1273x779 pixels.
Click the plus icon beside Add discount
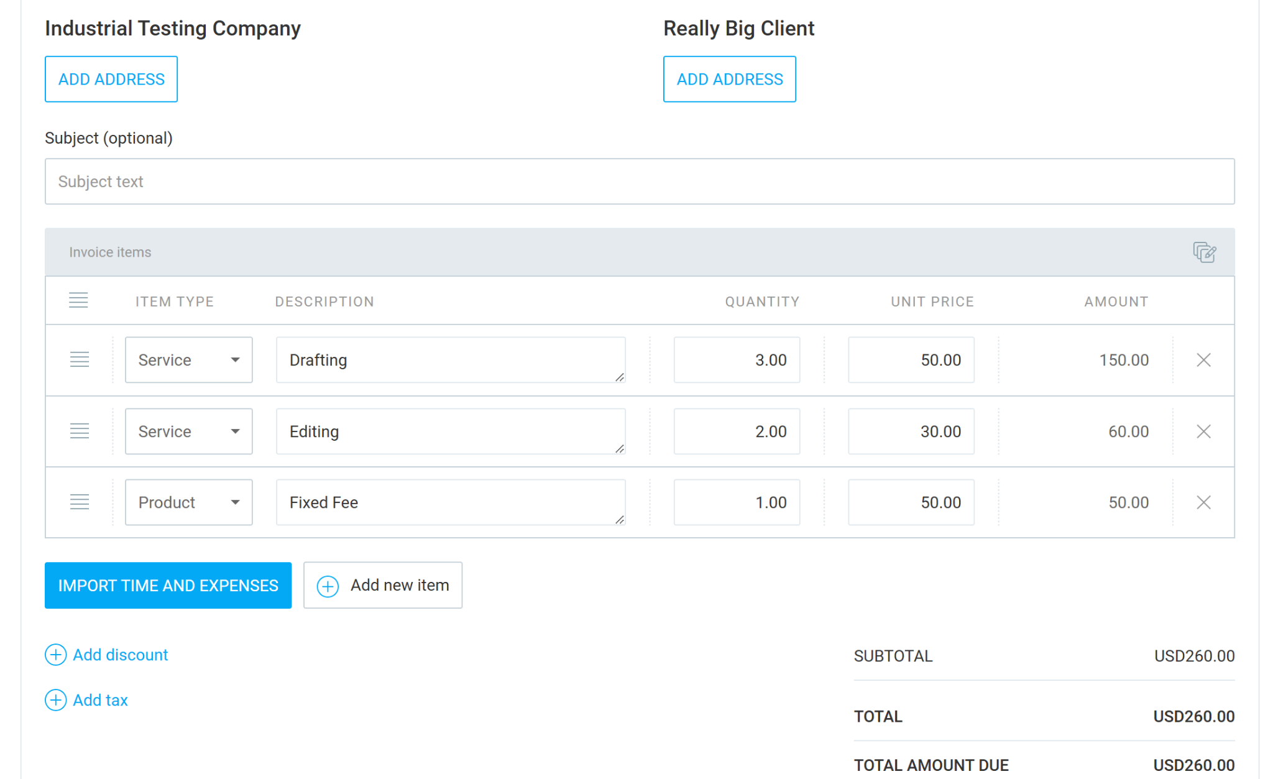pyautogui.click(x=56, y=655)
